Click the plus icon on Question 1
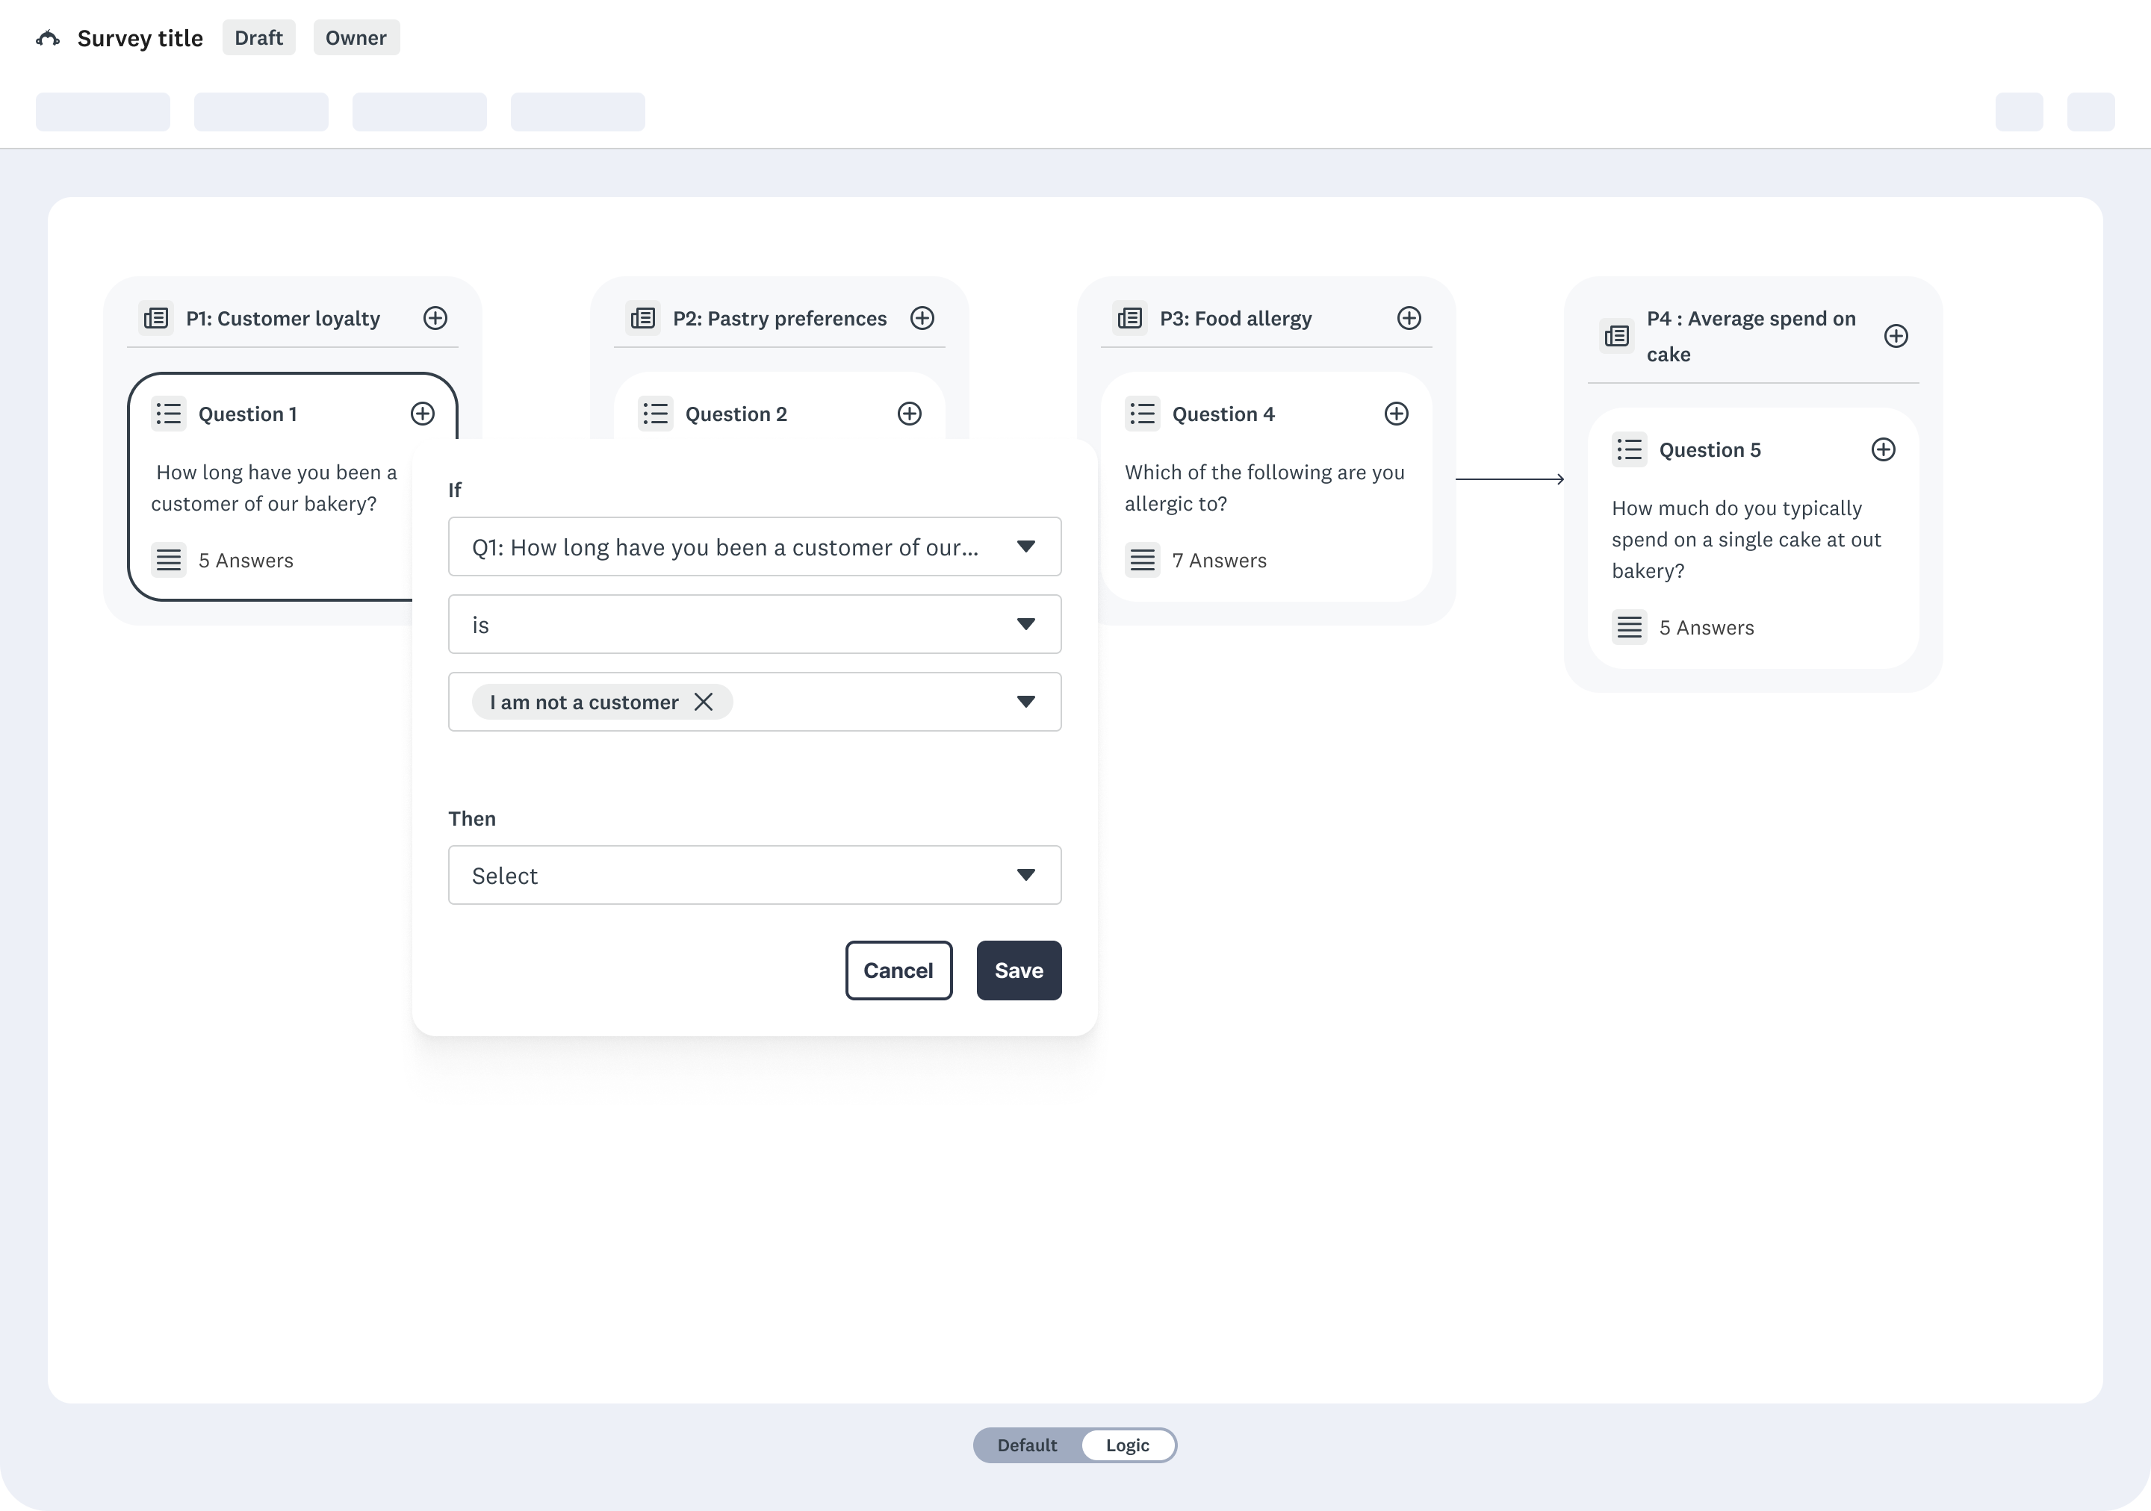 click(x=423, y=414)
